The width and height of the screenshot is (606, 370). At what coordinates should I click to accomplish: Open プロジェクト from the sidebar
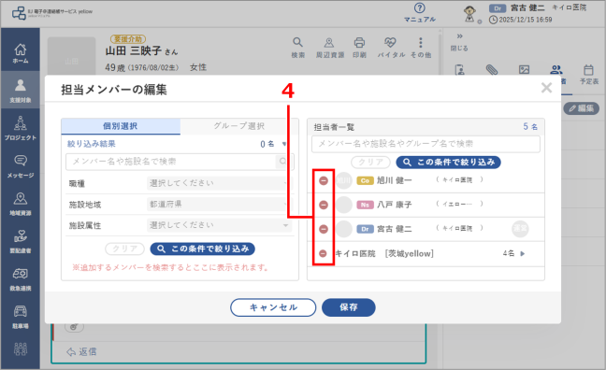click(20, 129)
